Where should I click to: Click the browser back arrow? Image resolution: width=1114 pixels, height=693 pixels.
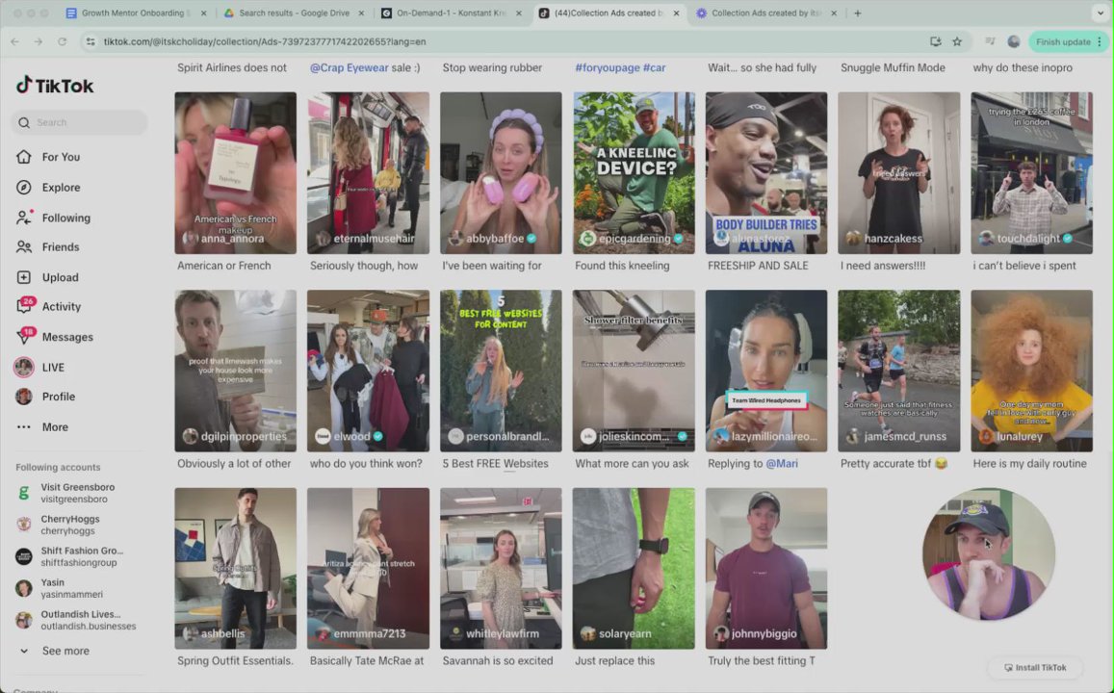[14, 42]
